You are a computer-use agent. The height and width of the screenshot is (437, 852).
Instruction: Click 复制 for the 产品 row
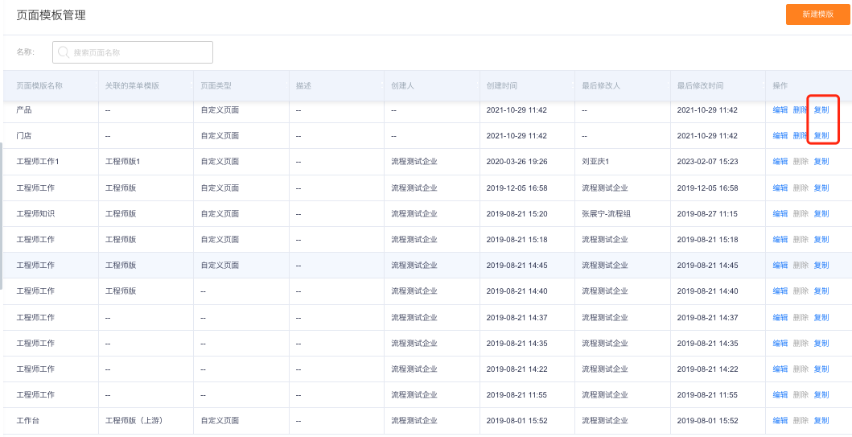pyautogui.click(x=821, y=109)
